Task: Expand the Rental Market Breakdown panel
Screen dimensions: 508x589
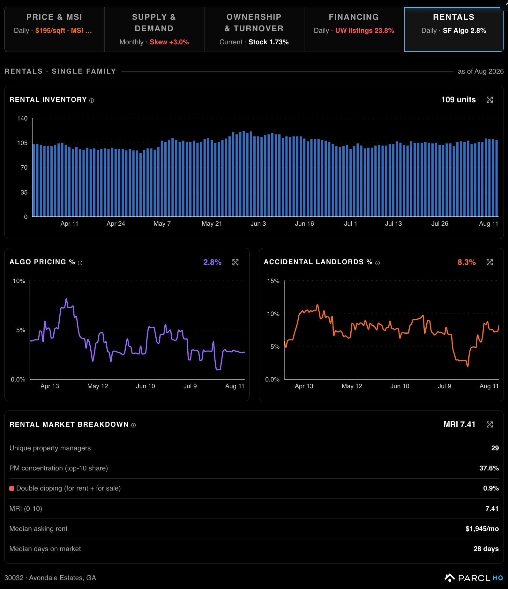Action: tap(489, 425)
